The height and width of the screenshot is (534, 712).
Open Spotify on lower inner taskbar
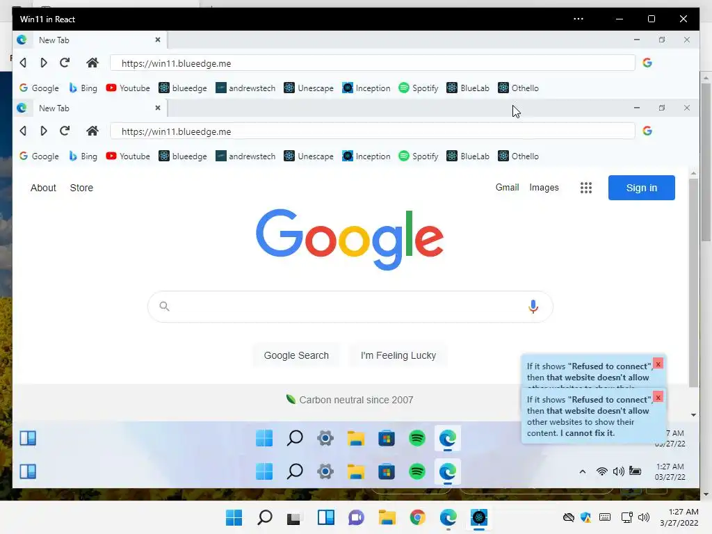tap(417, 471)
